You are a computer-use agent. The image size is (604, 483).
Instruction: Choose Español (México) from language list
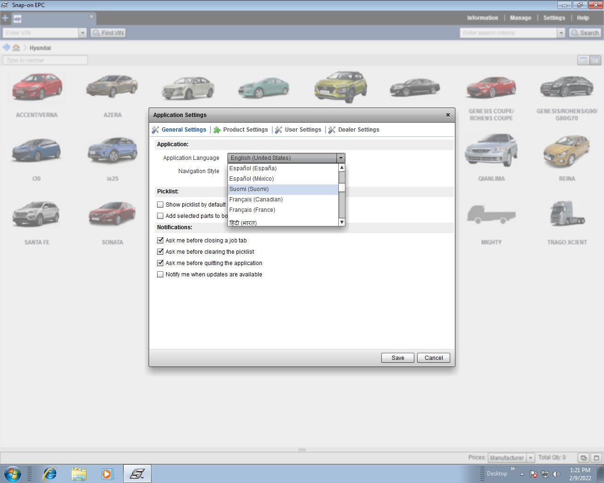tap(283, 179)
